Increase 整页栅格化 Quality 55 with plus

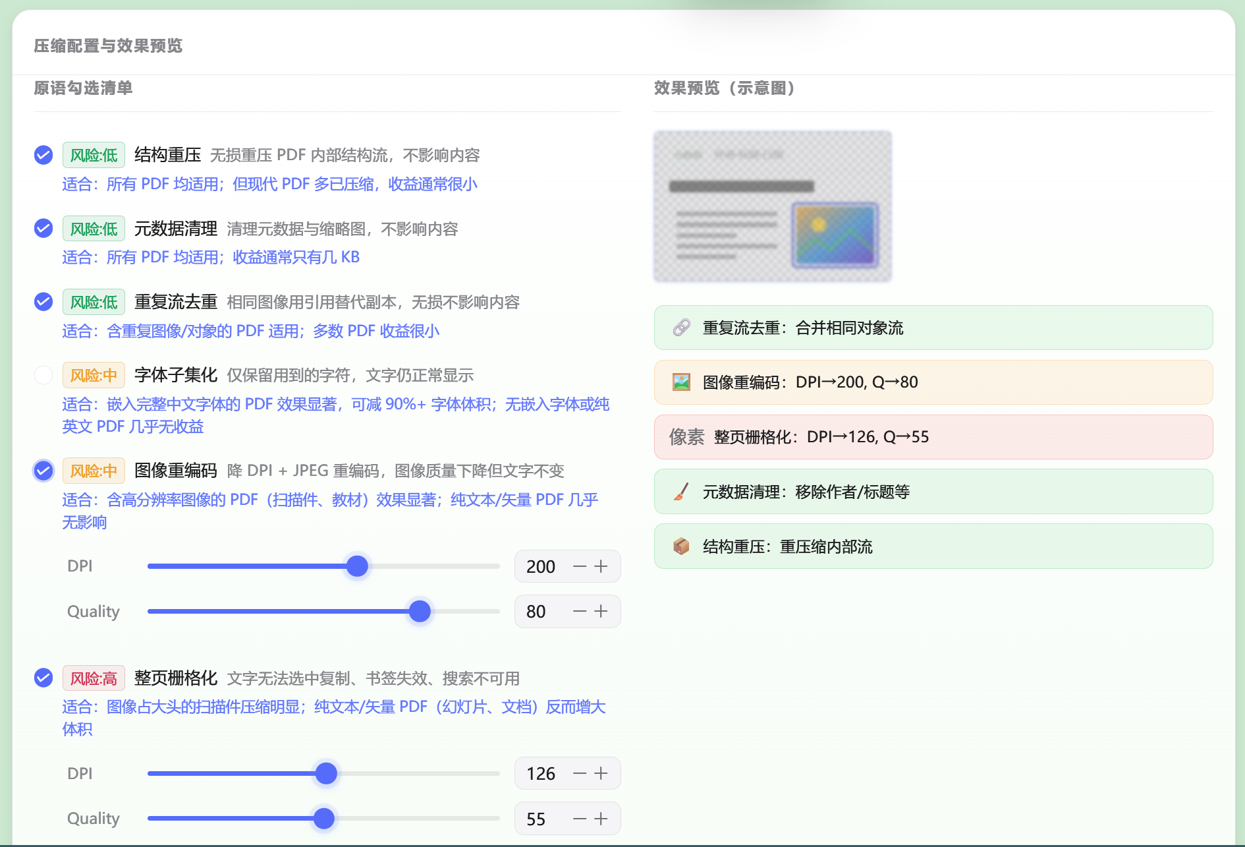tap(601, 819)
